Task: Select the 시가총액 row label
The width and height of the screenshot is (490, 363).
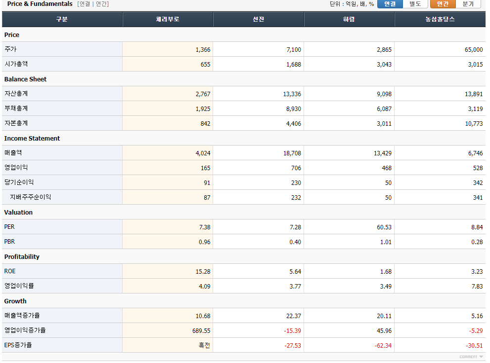Action: click(x=16, y=64)
